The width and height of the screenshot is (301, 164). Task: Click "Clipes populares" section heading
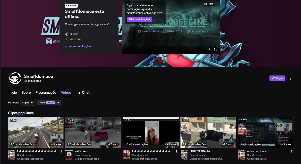[x=21, y=113]
